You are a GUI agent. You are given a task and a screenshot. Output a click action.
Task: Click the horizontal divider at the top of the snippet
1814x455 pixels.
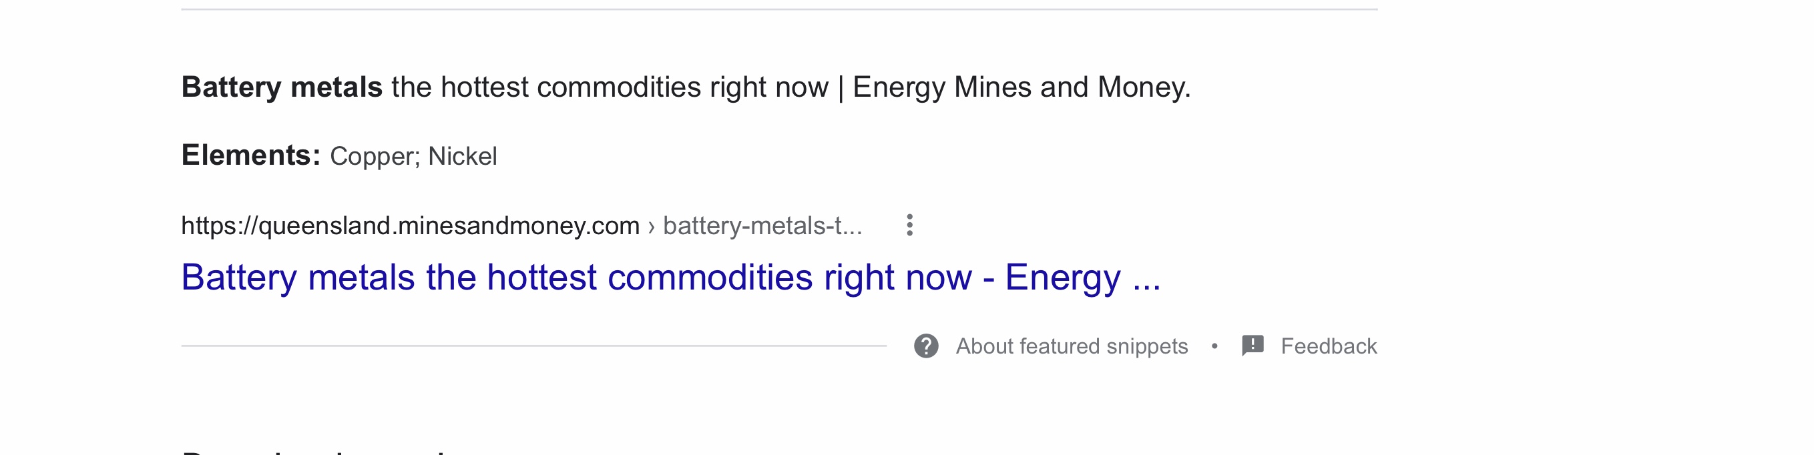pos(780,9)
